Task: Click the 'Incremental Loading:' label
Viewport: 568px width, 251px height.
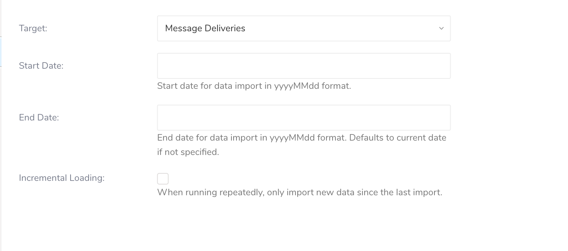Action: (62, 178)
